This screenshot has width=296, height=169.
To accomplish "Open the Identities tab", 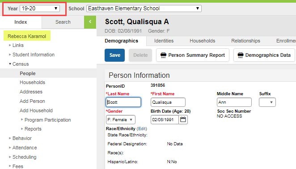I will (x=164, y=41).
